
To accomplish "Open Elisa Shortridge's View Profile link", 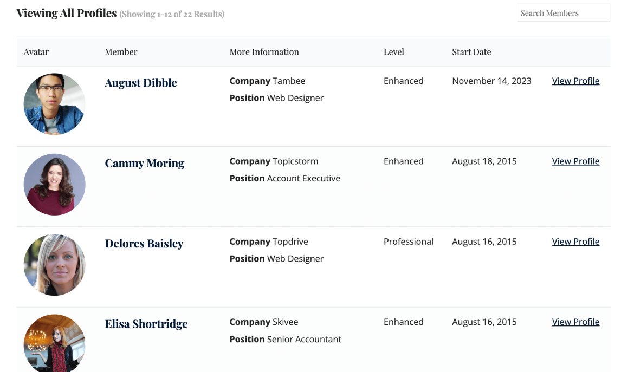I will pyautogui.click(x=575, y=321).
